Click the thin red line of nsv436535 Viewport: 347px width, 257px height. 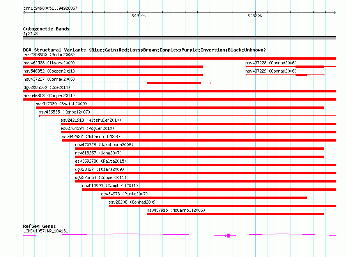(188, 116)
